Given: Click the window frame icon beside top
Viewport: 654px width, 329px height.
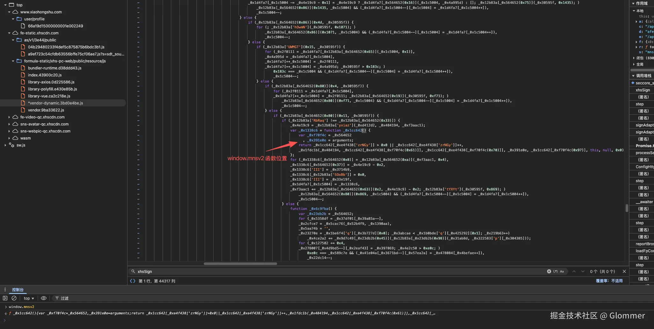Looking at the screenshot, I should point(11,5).
